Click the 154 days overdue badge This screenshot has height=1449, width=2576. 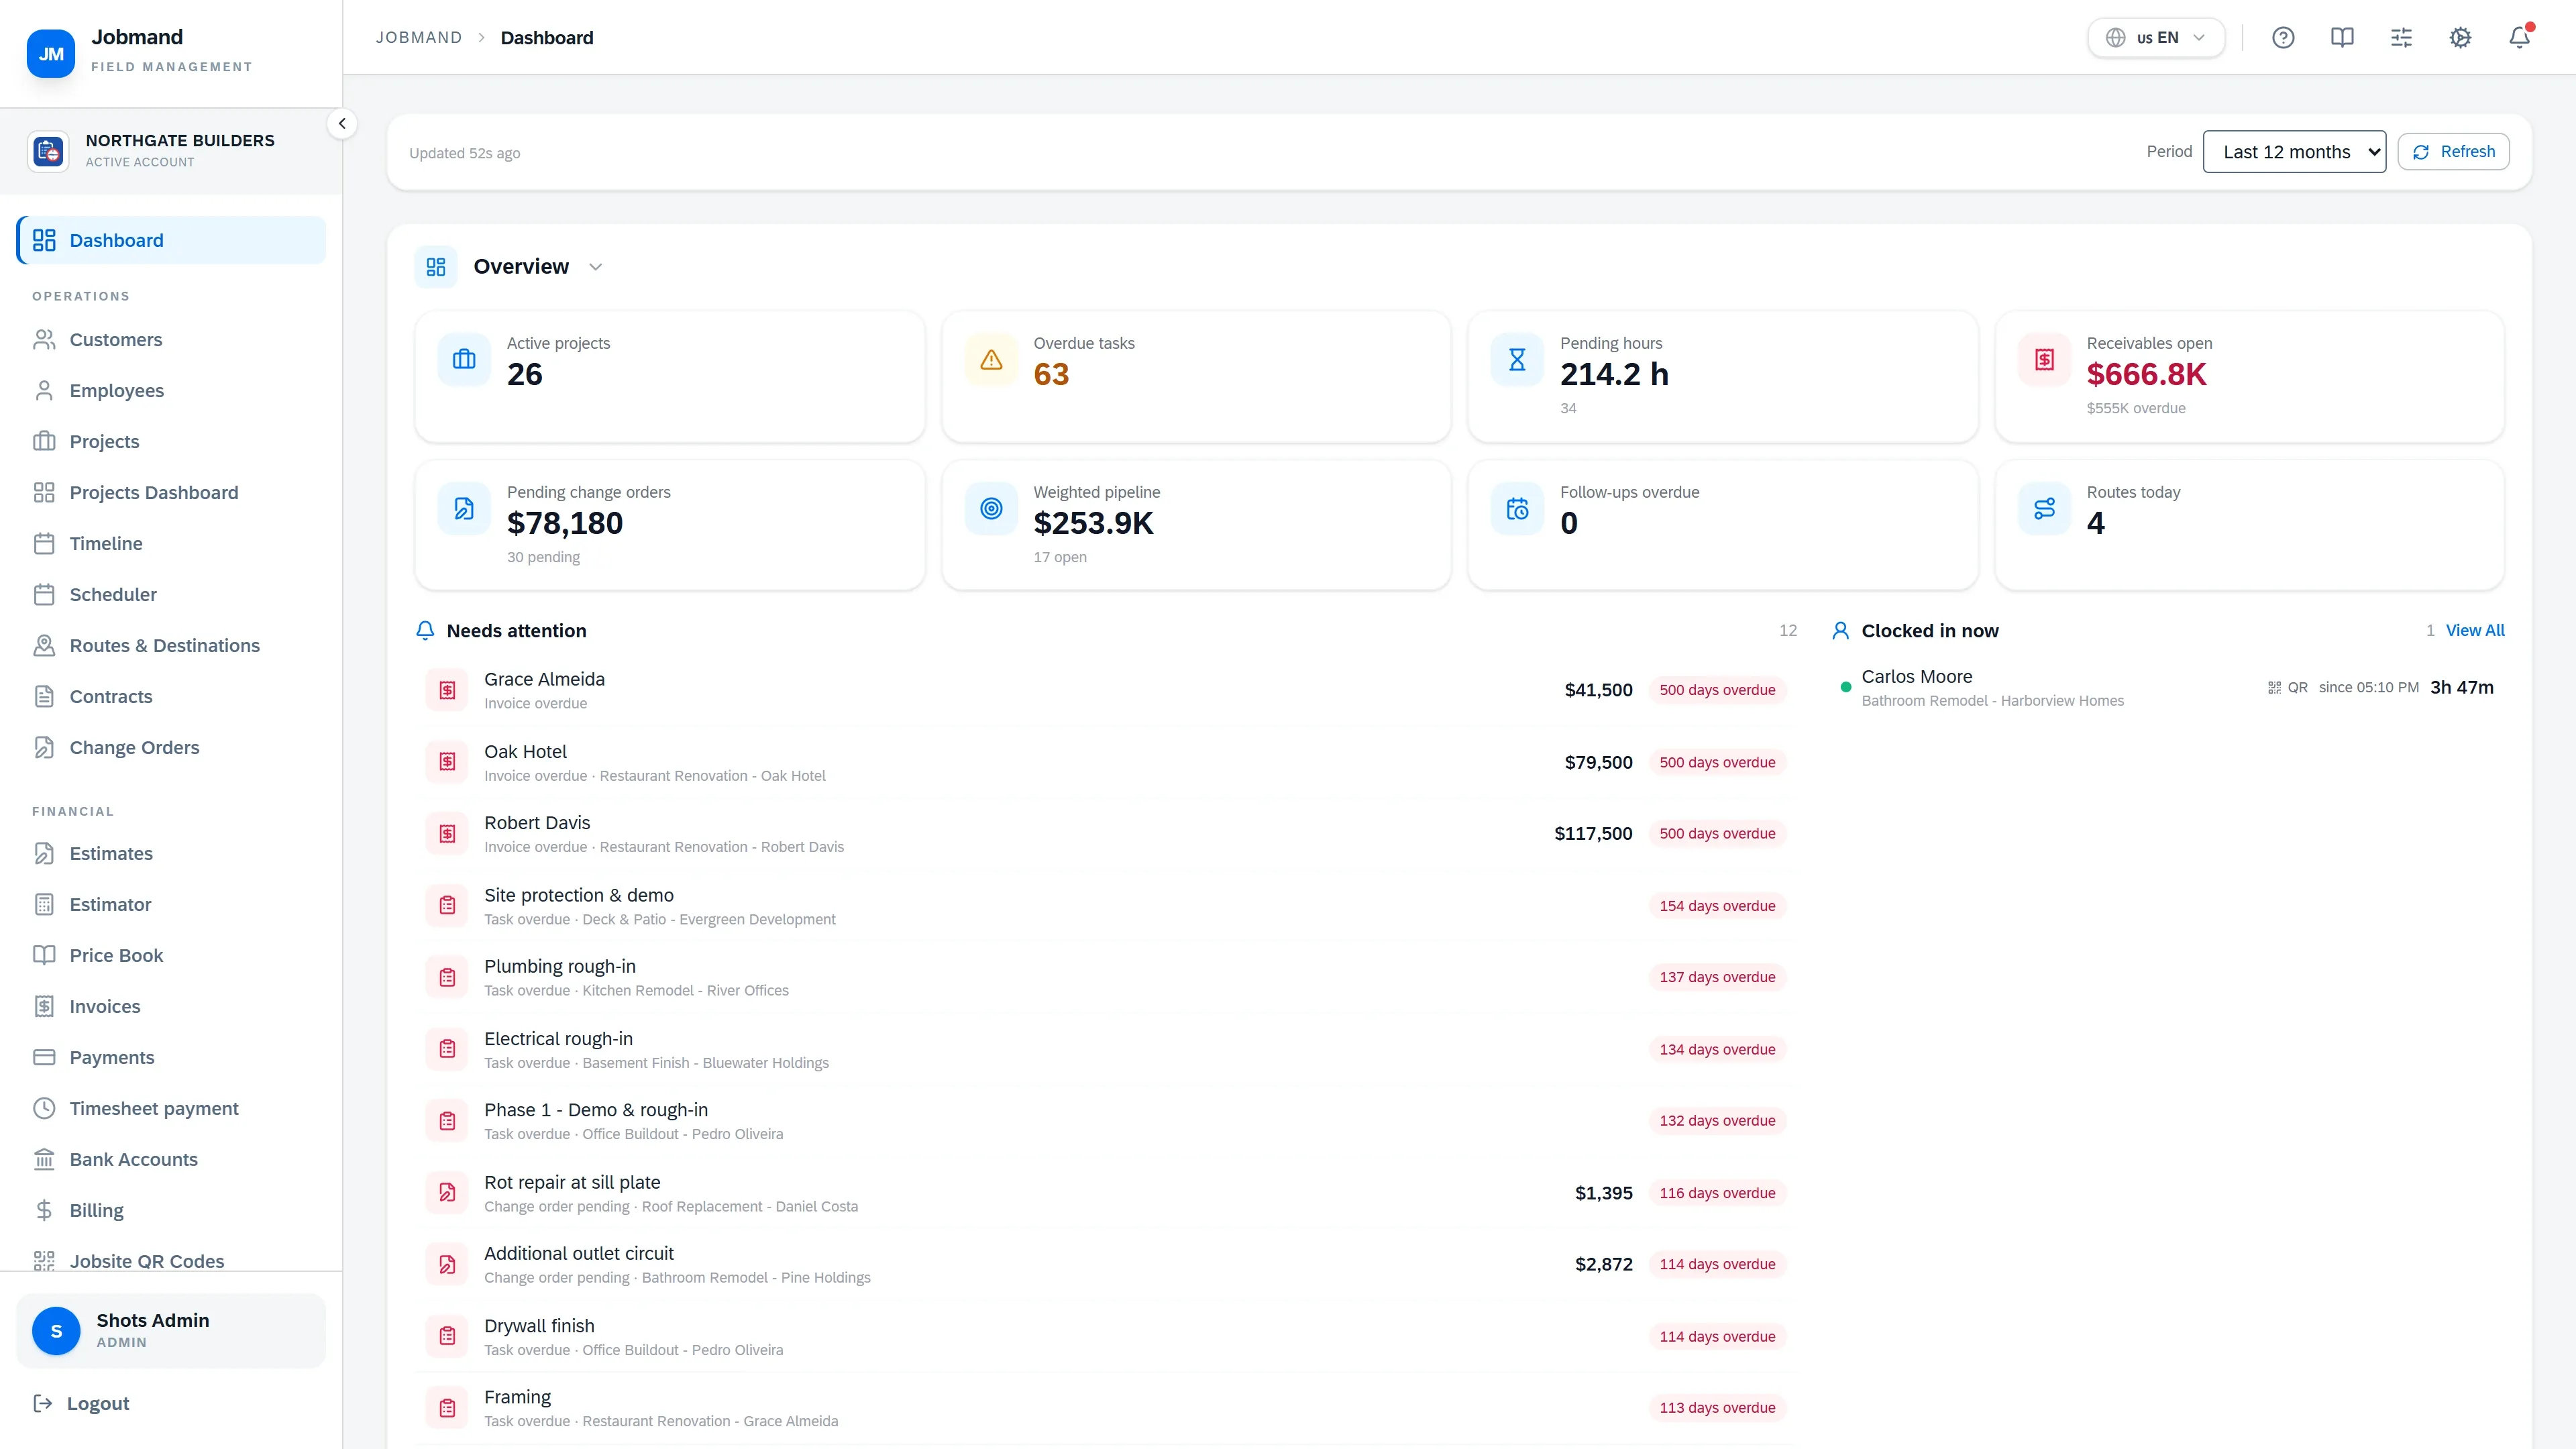click(1717, 906)
